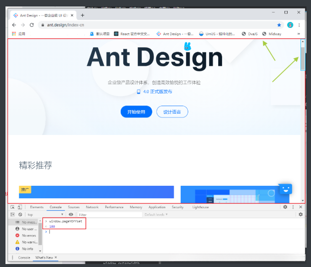Viewport: 311px width, 267px height.
Task: Open the Midway bookmark
Action: [x=272, y=34]
